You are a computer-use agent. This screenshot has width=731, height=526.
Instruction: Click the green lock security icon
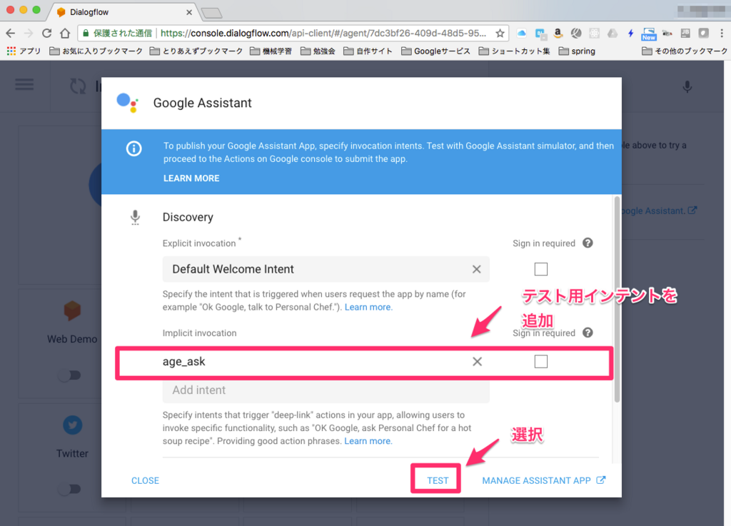tap(86, 33)
